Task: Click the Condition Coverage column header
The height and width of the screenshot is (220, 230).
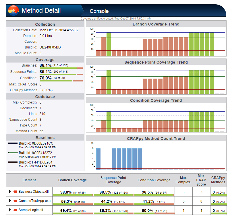Action: coord(154,180)
